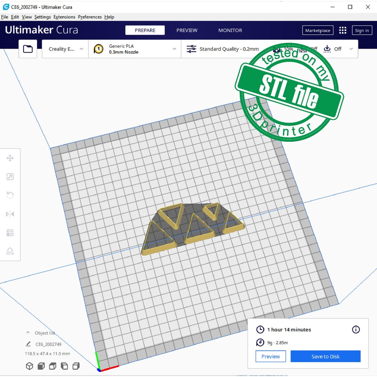377x377 pixels.
Task: Open the application switcher grid icon
Action: 342,31
